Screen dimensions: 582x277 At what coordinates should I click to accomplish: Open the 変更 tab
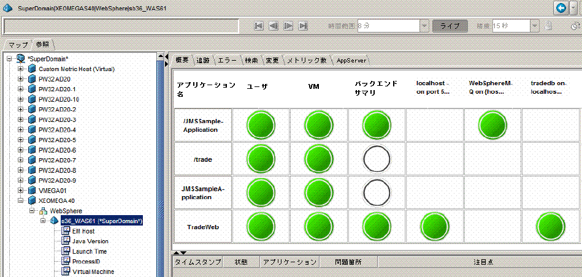[x=272, y=60]
